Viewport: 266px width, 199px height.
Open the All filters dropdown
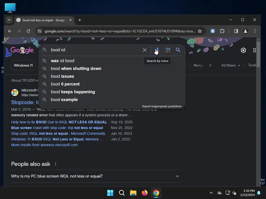(x=231, y=65)
